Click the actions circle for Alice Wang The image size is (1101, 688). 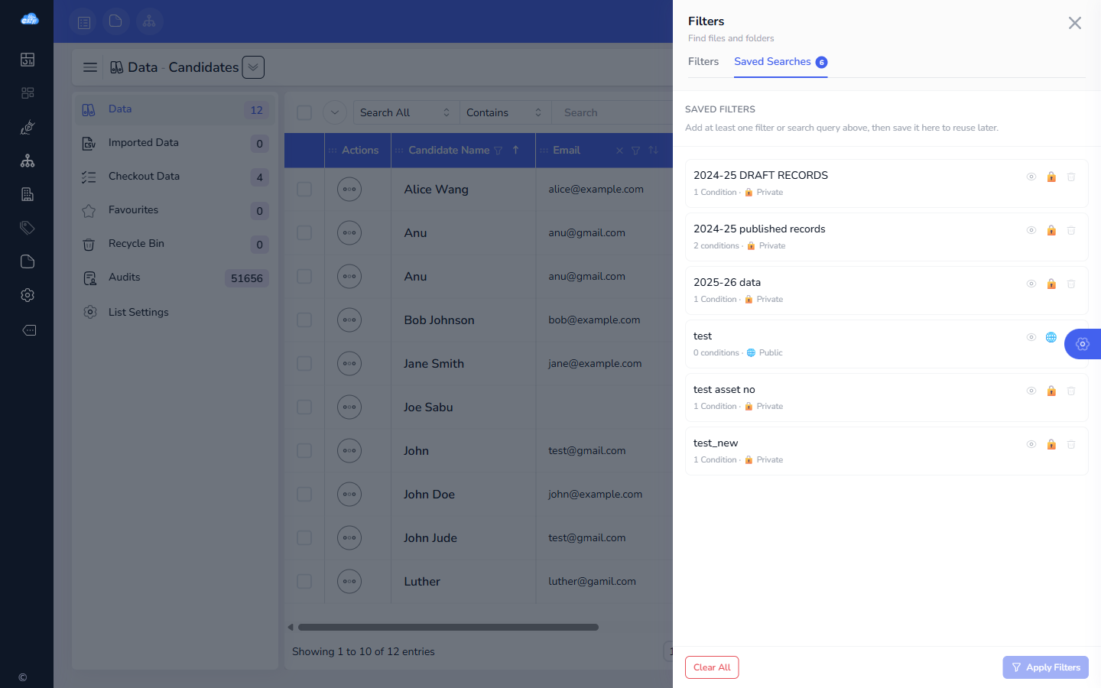tap(349, 189)
